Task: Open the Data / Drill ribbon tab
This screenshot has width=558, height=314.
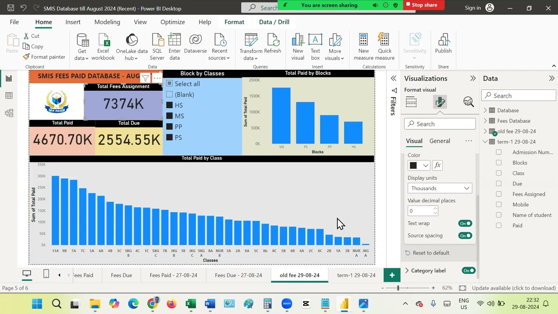Action: pos(274,22)
